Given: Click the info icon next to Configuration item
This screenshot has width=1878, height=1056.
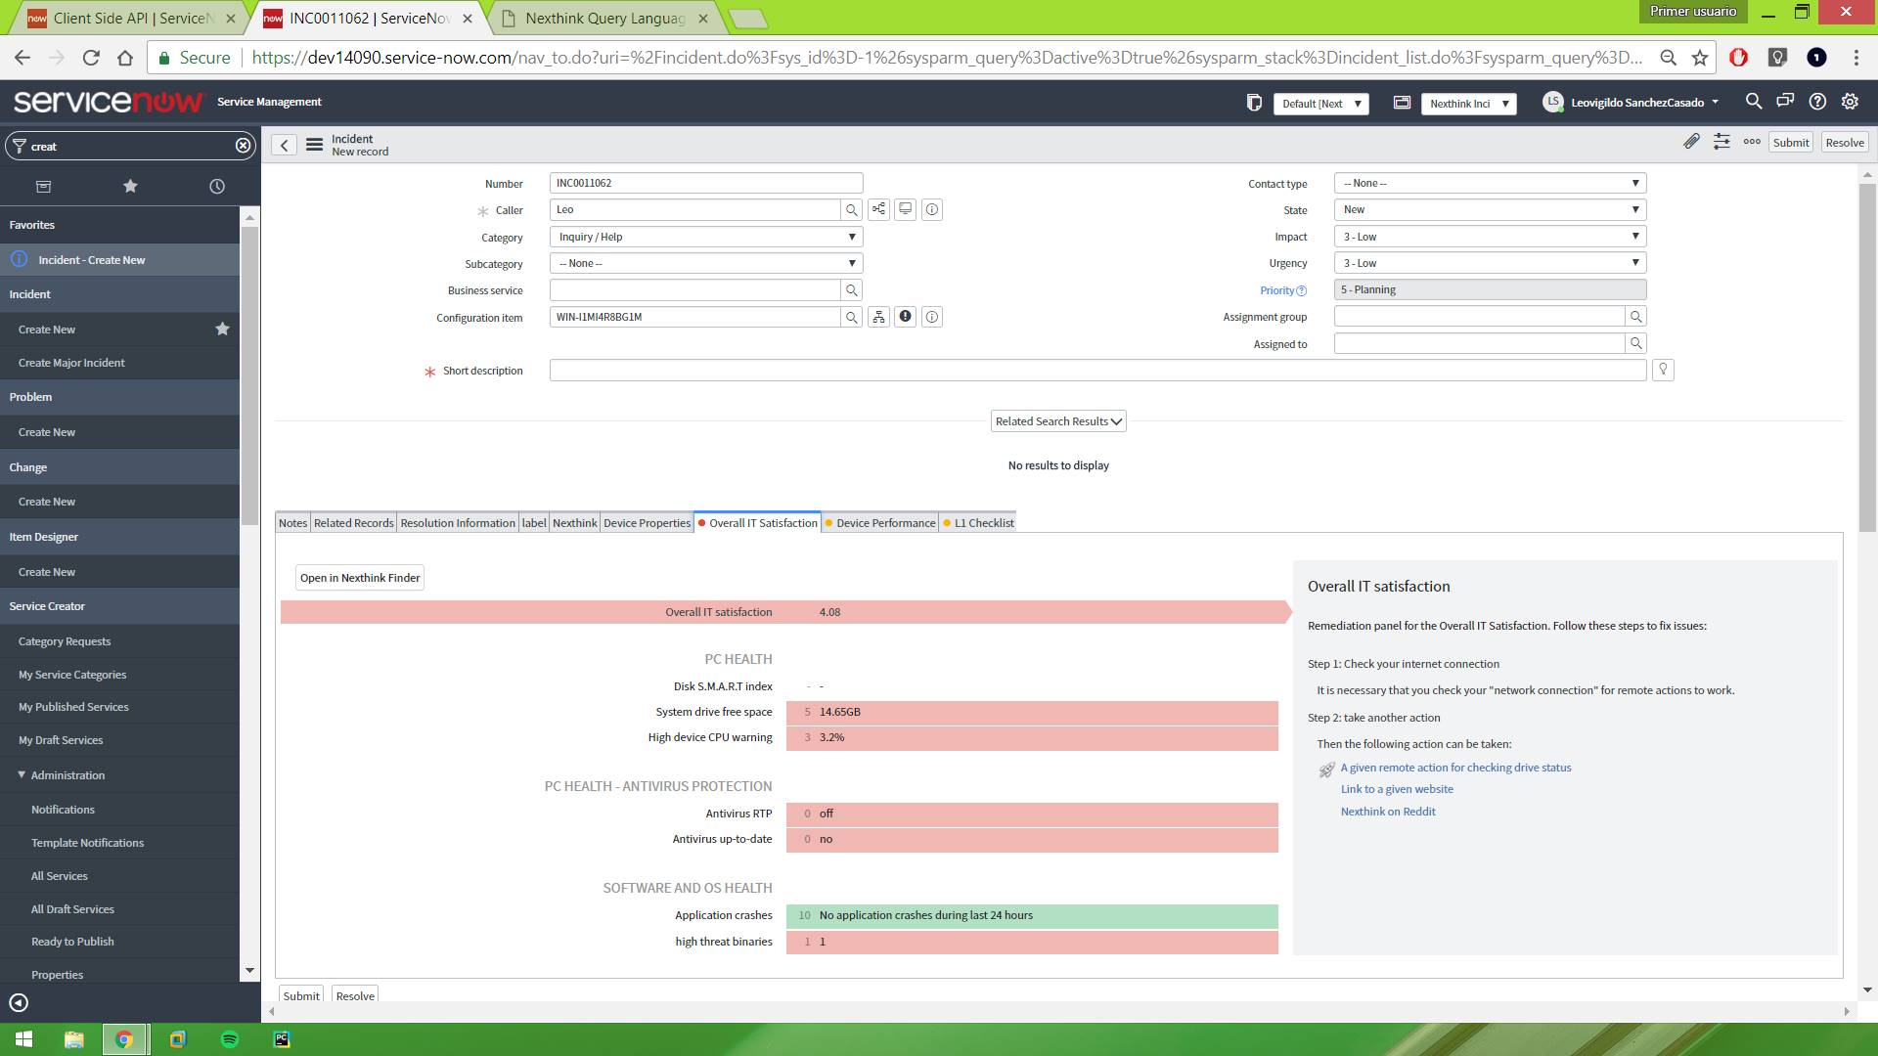Looking at the screenshot, I should coord(931,316).
